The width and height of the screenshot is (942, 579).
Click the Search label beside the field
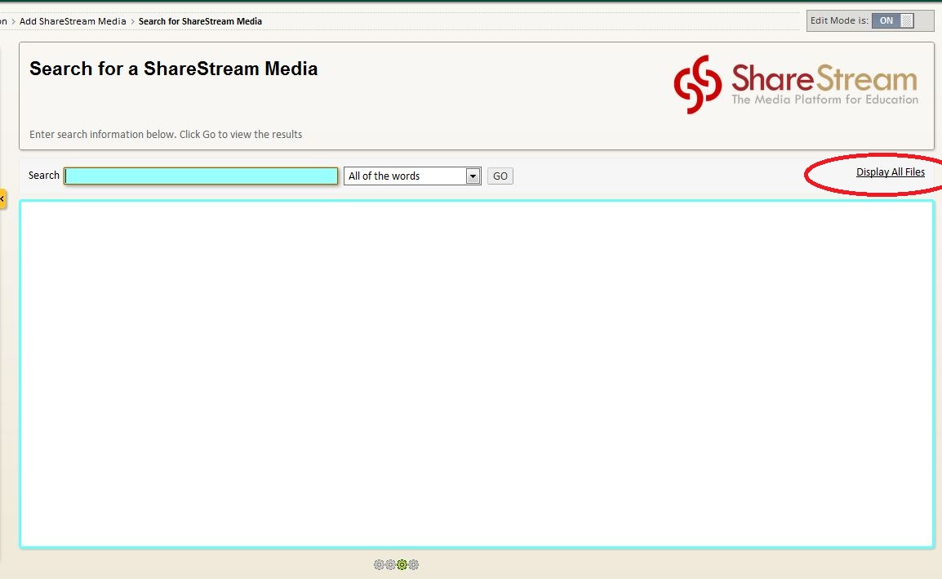44,175
